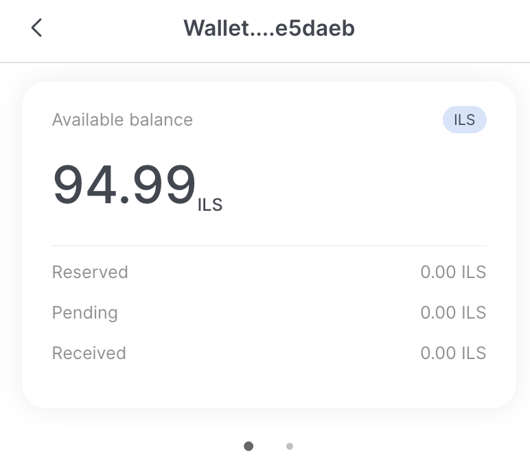
Task: Click the Pending 0.00 ILS value
Action: click(453, 313)
